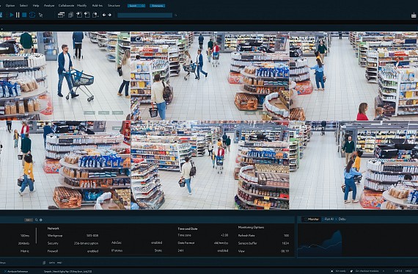Click the blue Search button in the menu bar
The image size is (418, 274).
[136, 6]
